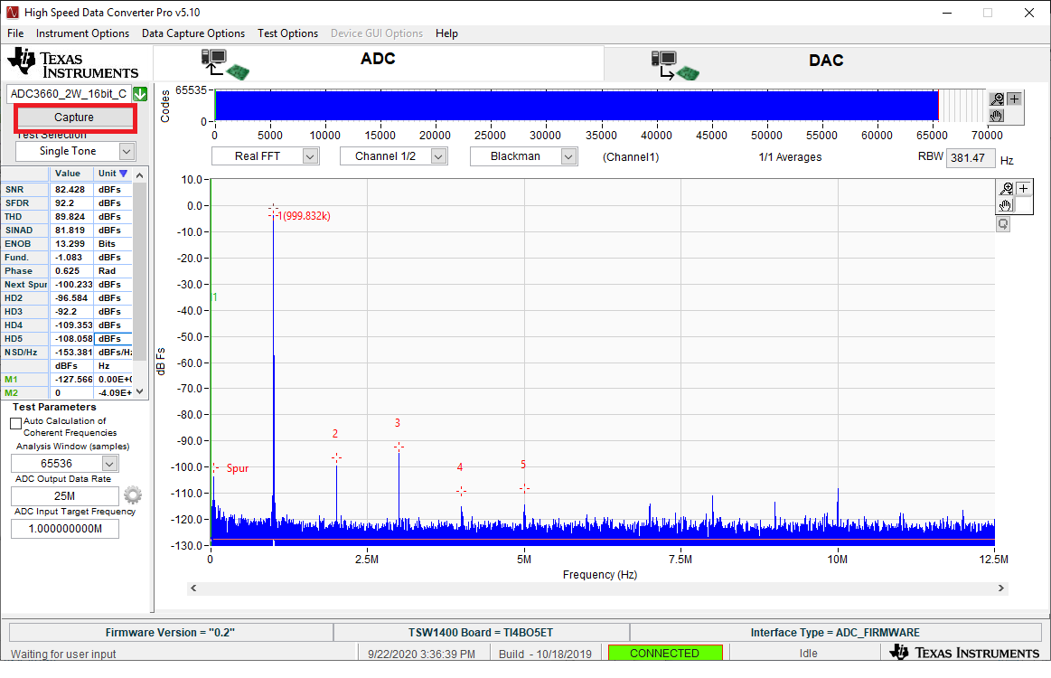Click the refresh icon below the FFT zoom tools
The image size is (1051, 678).
tap(1003, 224)
